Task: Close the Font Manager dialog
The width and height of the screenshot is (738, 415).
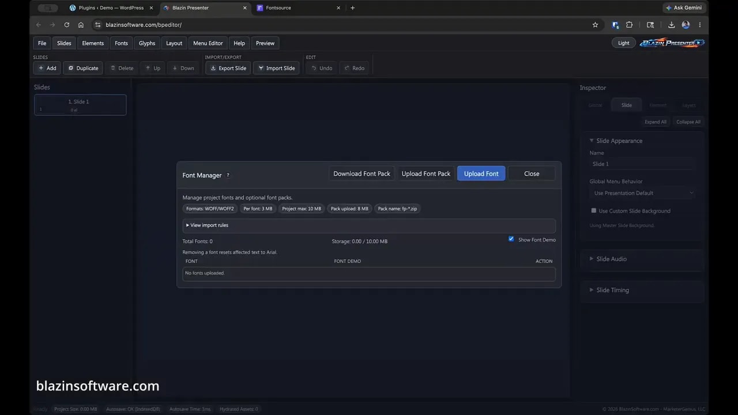Action: tap(532, 173)
